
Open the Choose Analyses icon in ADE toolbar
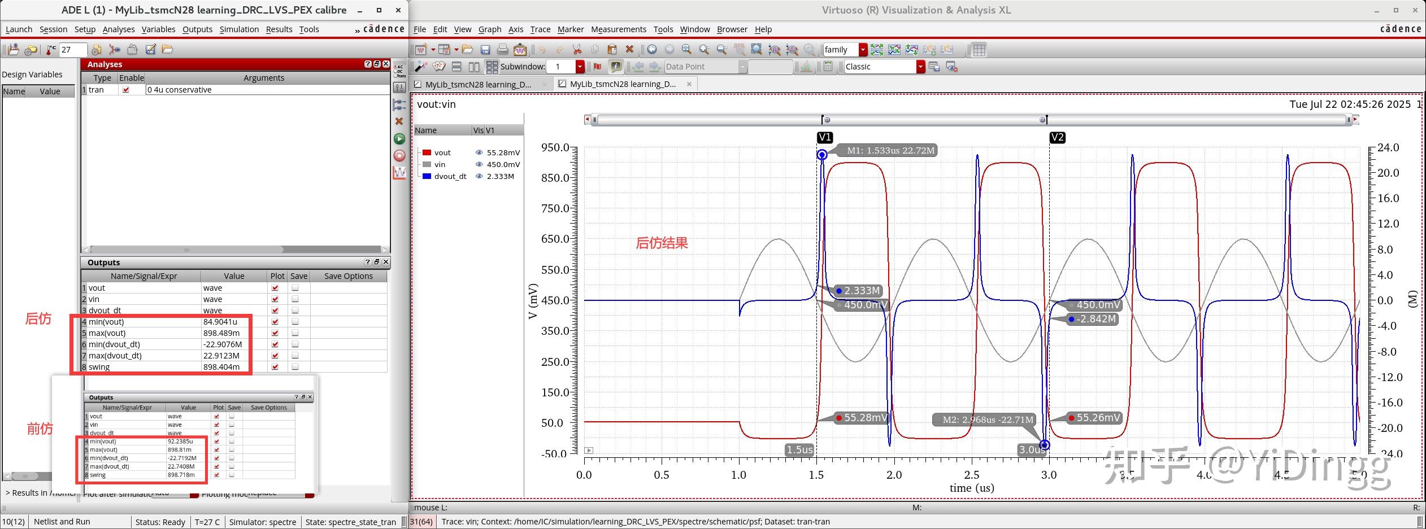point(399,86)
